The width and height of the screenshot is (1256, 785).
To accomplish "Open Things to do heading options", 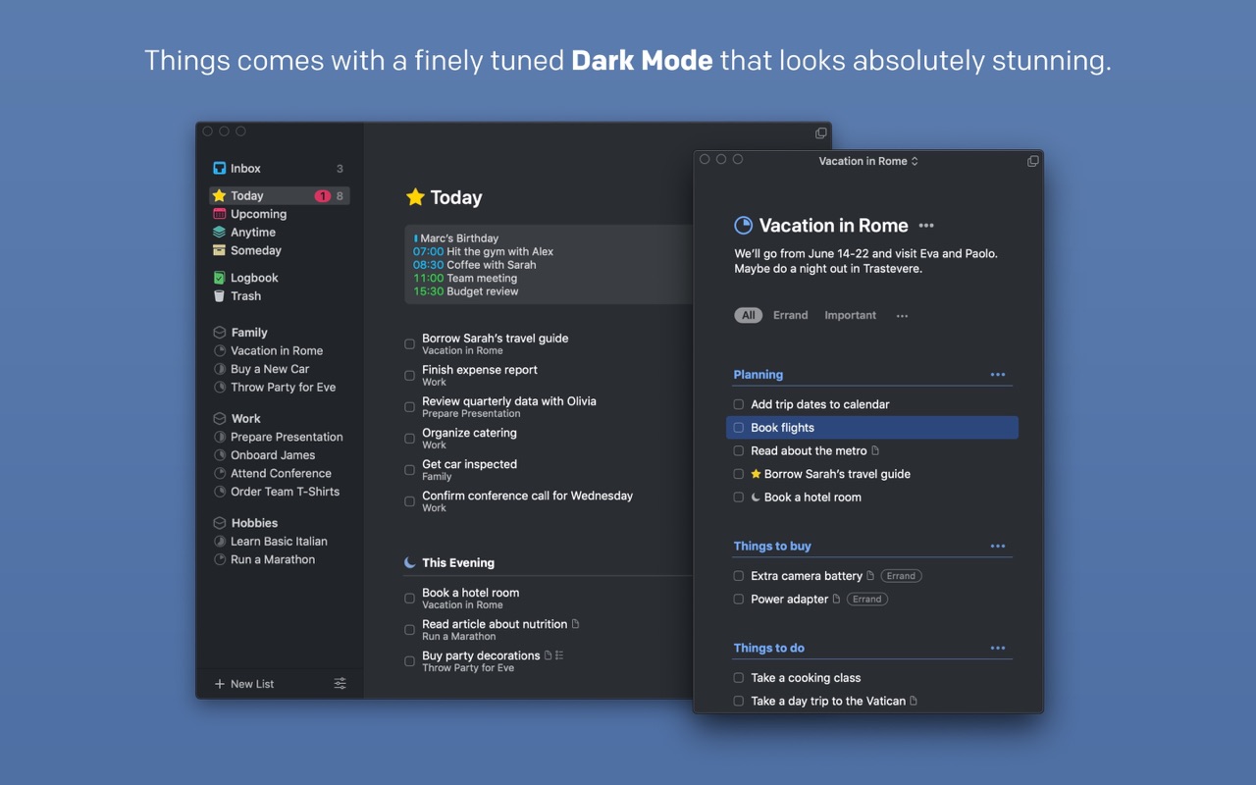I will (x=998, y=649).
